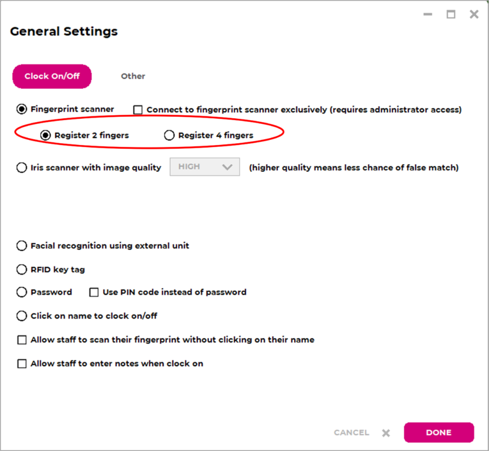
Task: Select the Password clock-on method
Action: click(x=22, y=293)
